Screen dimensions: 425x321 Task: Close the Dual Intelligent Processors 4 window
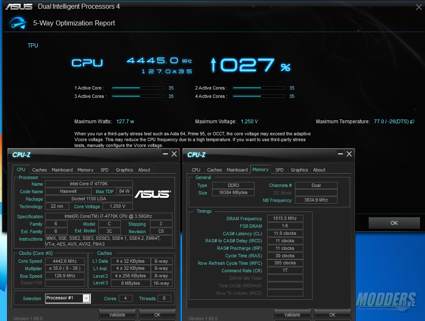pyautogui.click(x=419, y=7)
